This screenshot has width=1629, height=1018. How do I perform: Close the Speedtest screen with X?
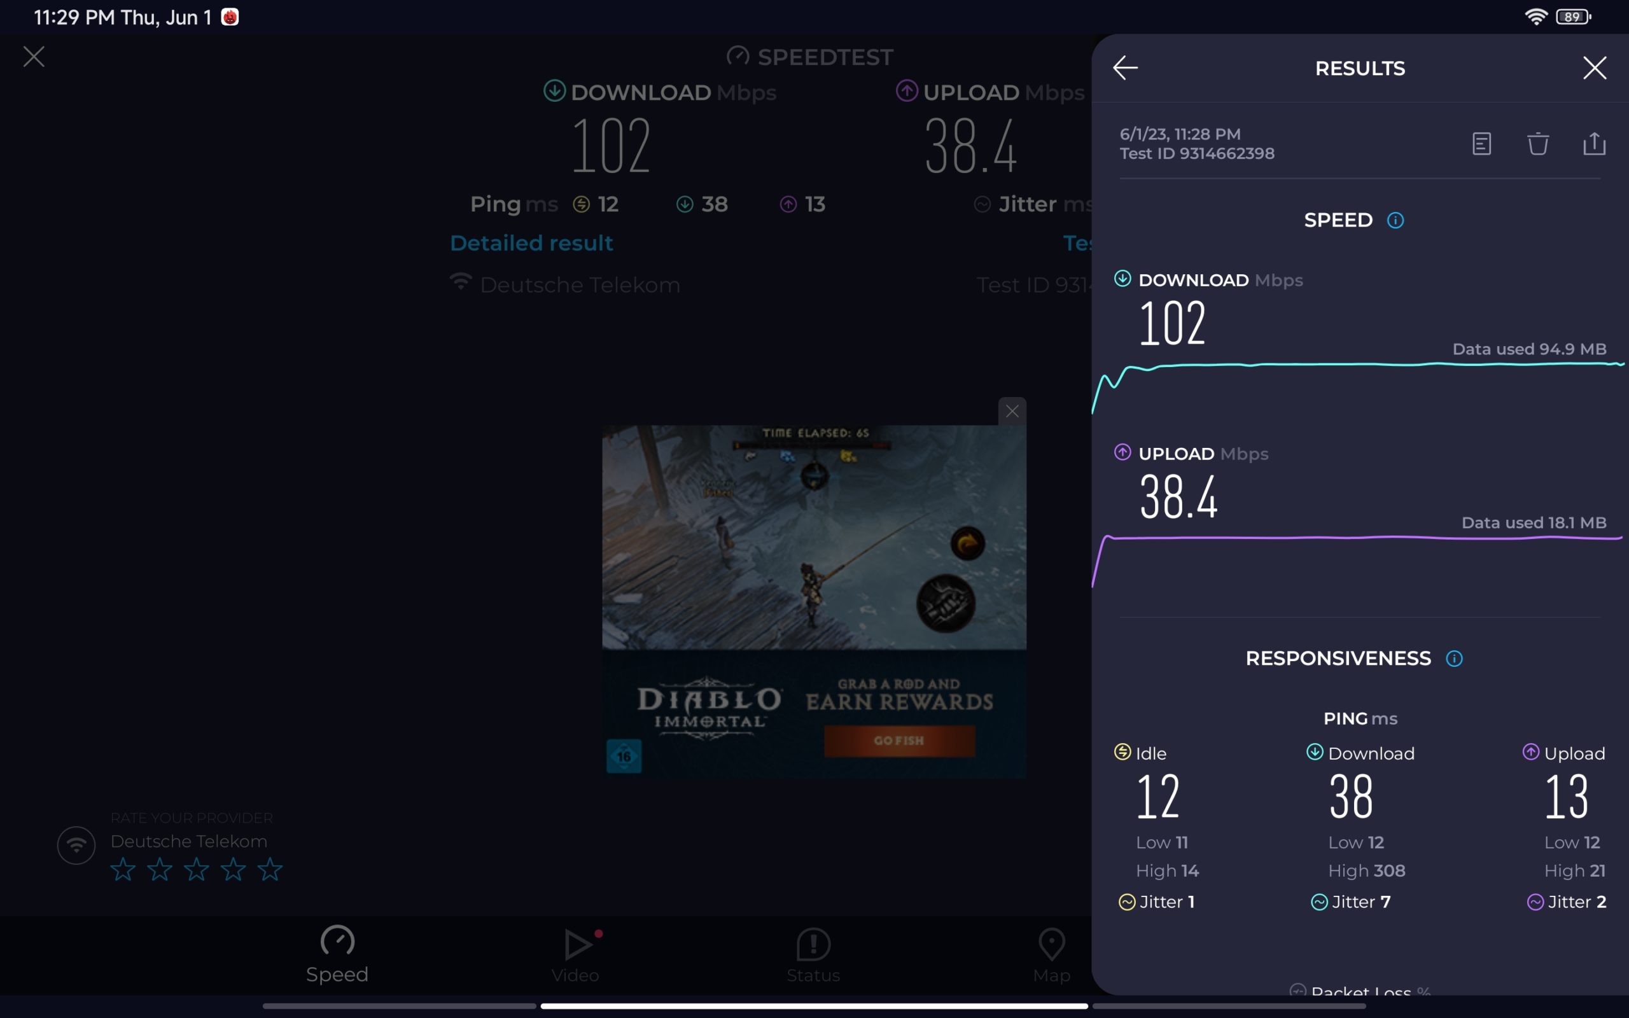(34, 57)
